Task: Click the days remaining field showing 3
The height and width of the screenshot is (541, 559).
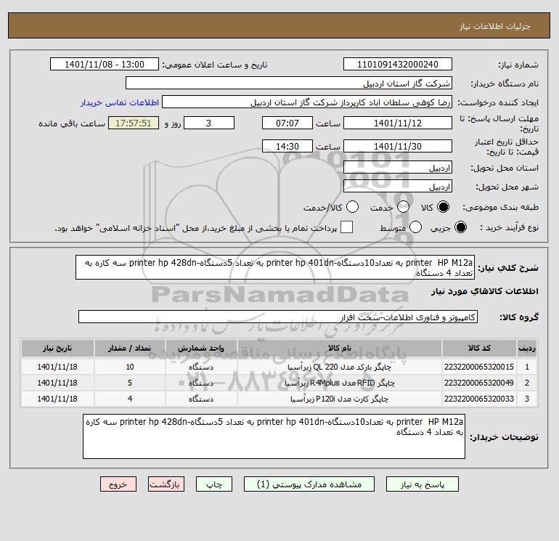Action: click(x=209, y=123)
